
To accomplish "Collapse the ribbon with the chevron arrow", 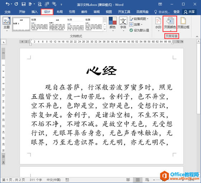I will point(197,37).
